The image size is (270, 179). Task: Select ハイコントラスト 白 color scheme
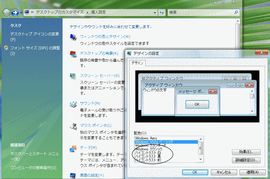tap(166, 153)
